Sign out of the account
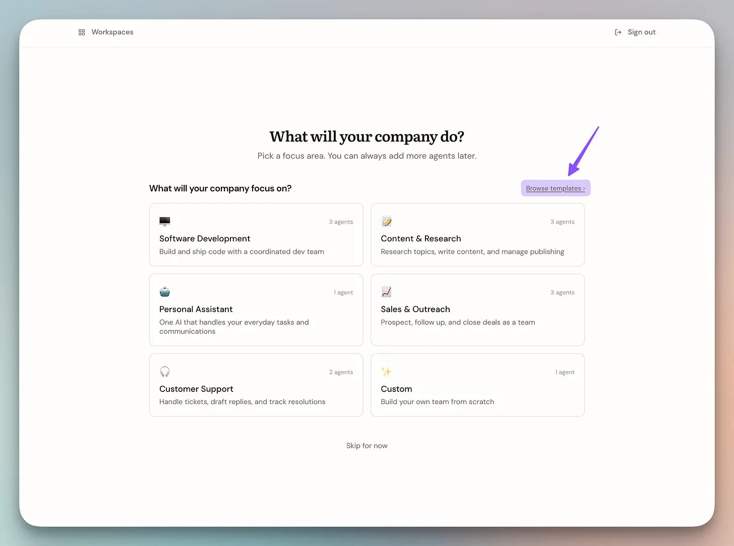This screenshot has height=546, width=734. (x=635, y=32)
